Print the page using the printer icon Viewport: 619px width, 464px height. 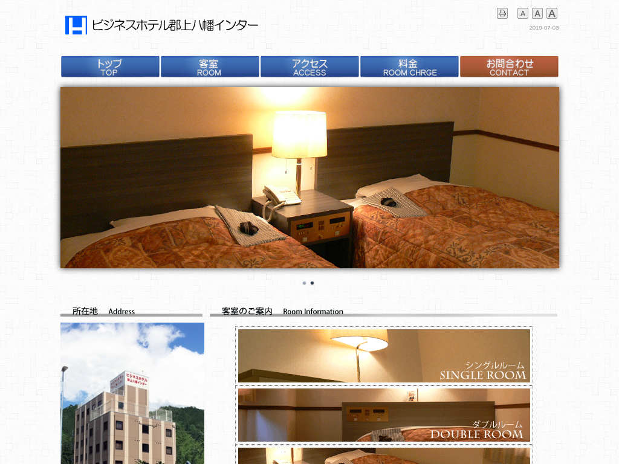click(x=502, y=13)
